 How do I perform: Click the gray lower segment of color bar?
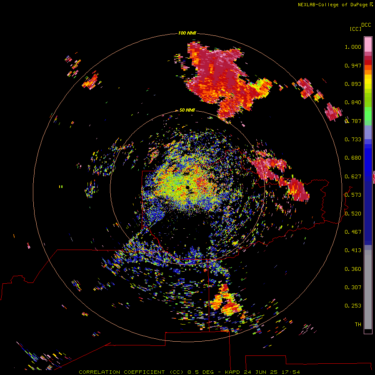(368, 290)
